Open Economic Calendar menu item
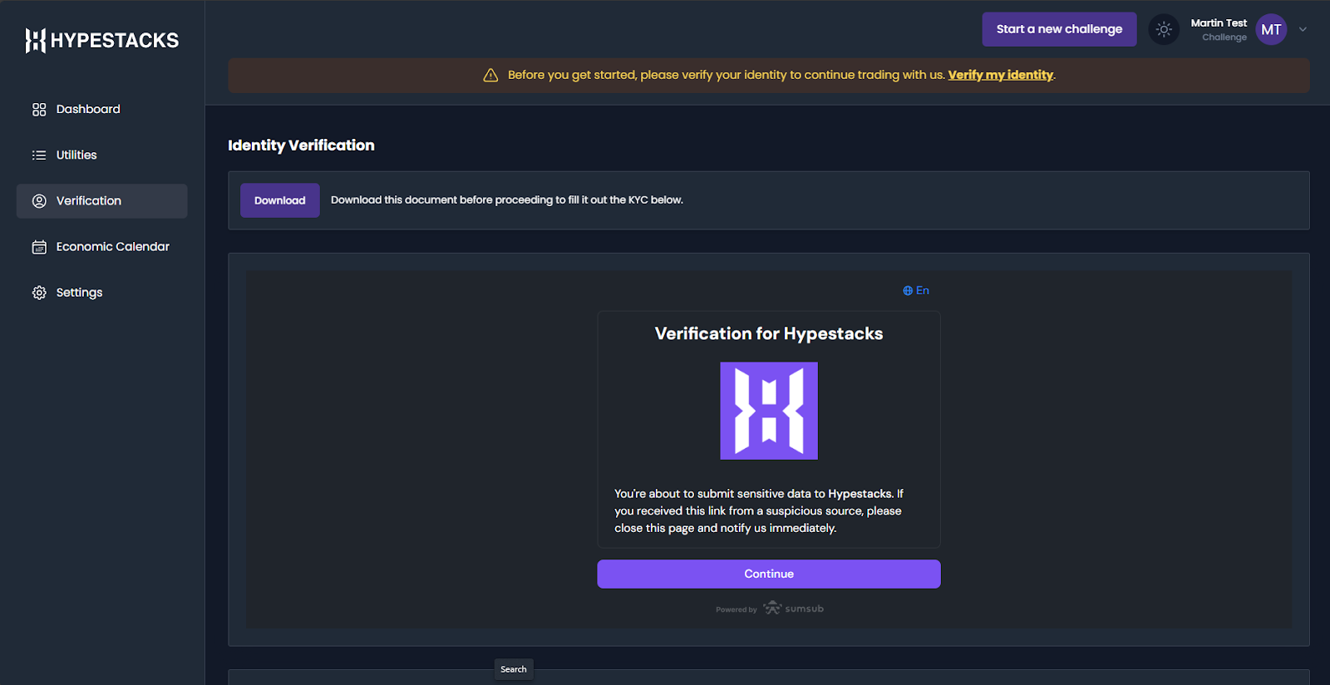The image size is (1330, 685). click(x=101, y=247)
